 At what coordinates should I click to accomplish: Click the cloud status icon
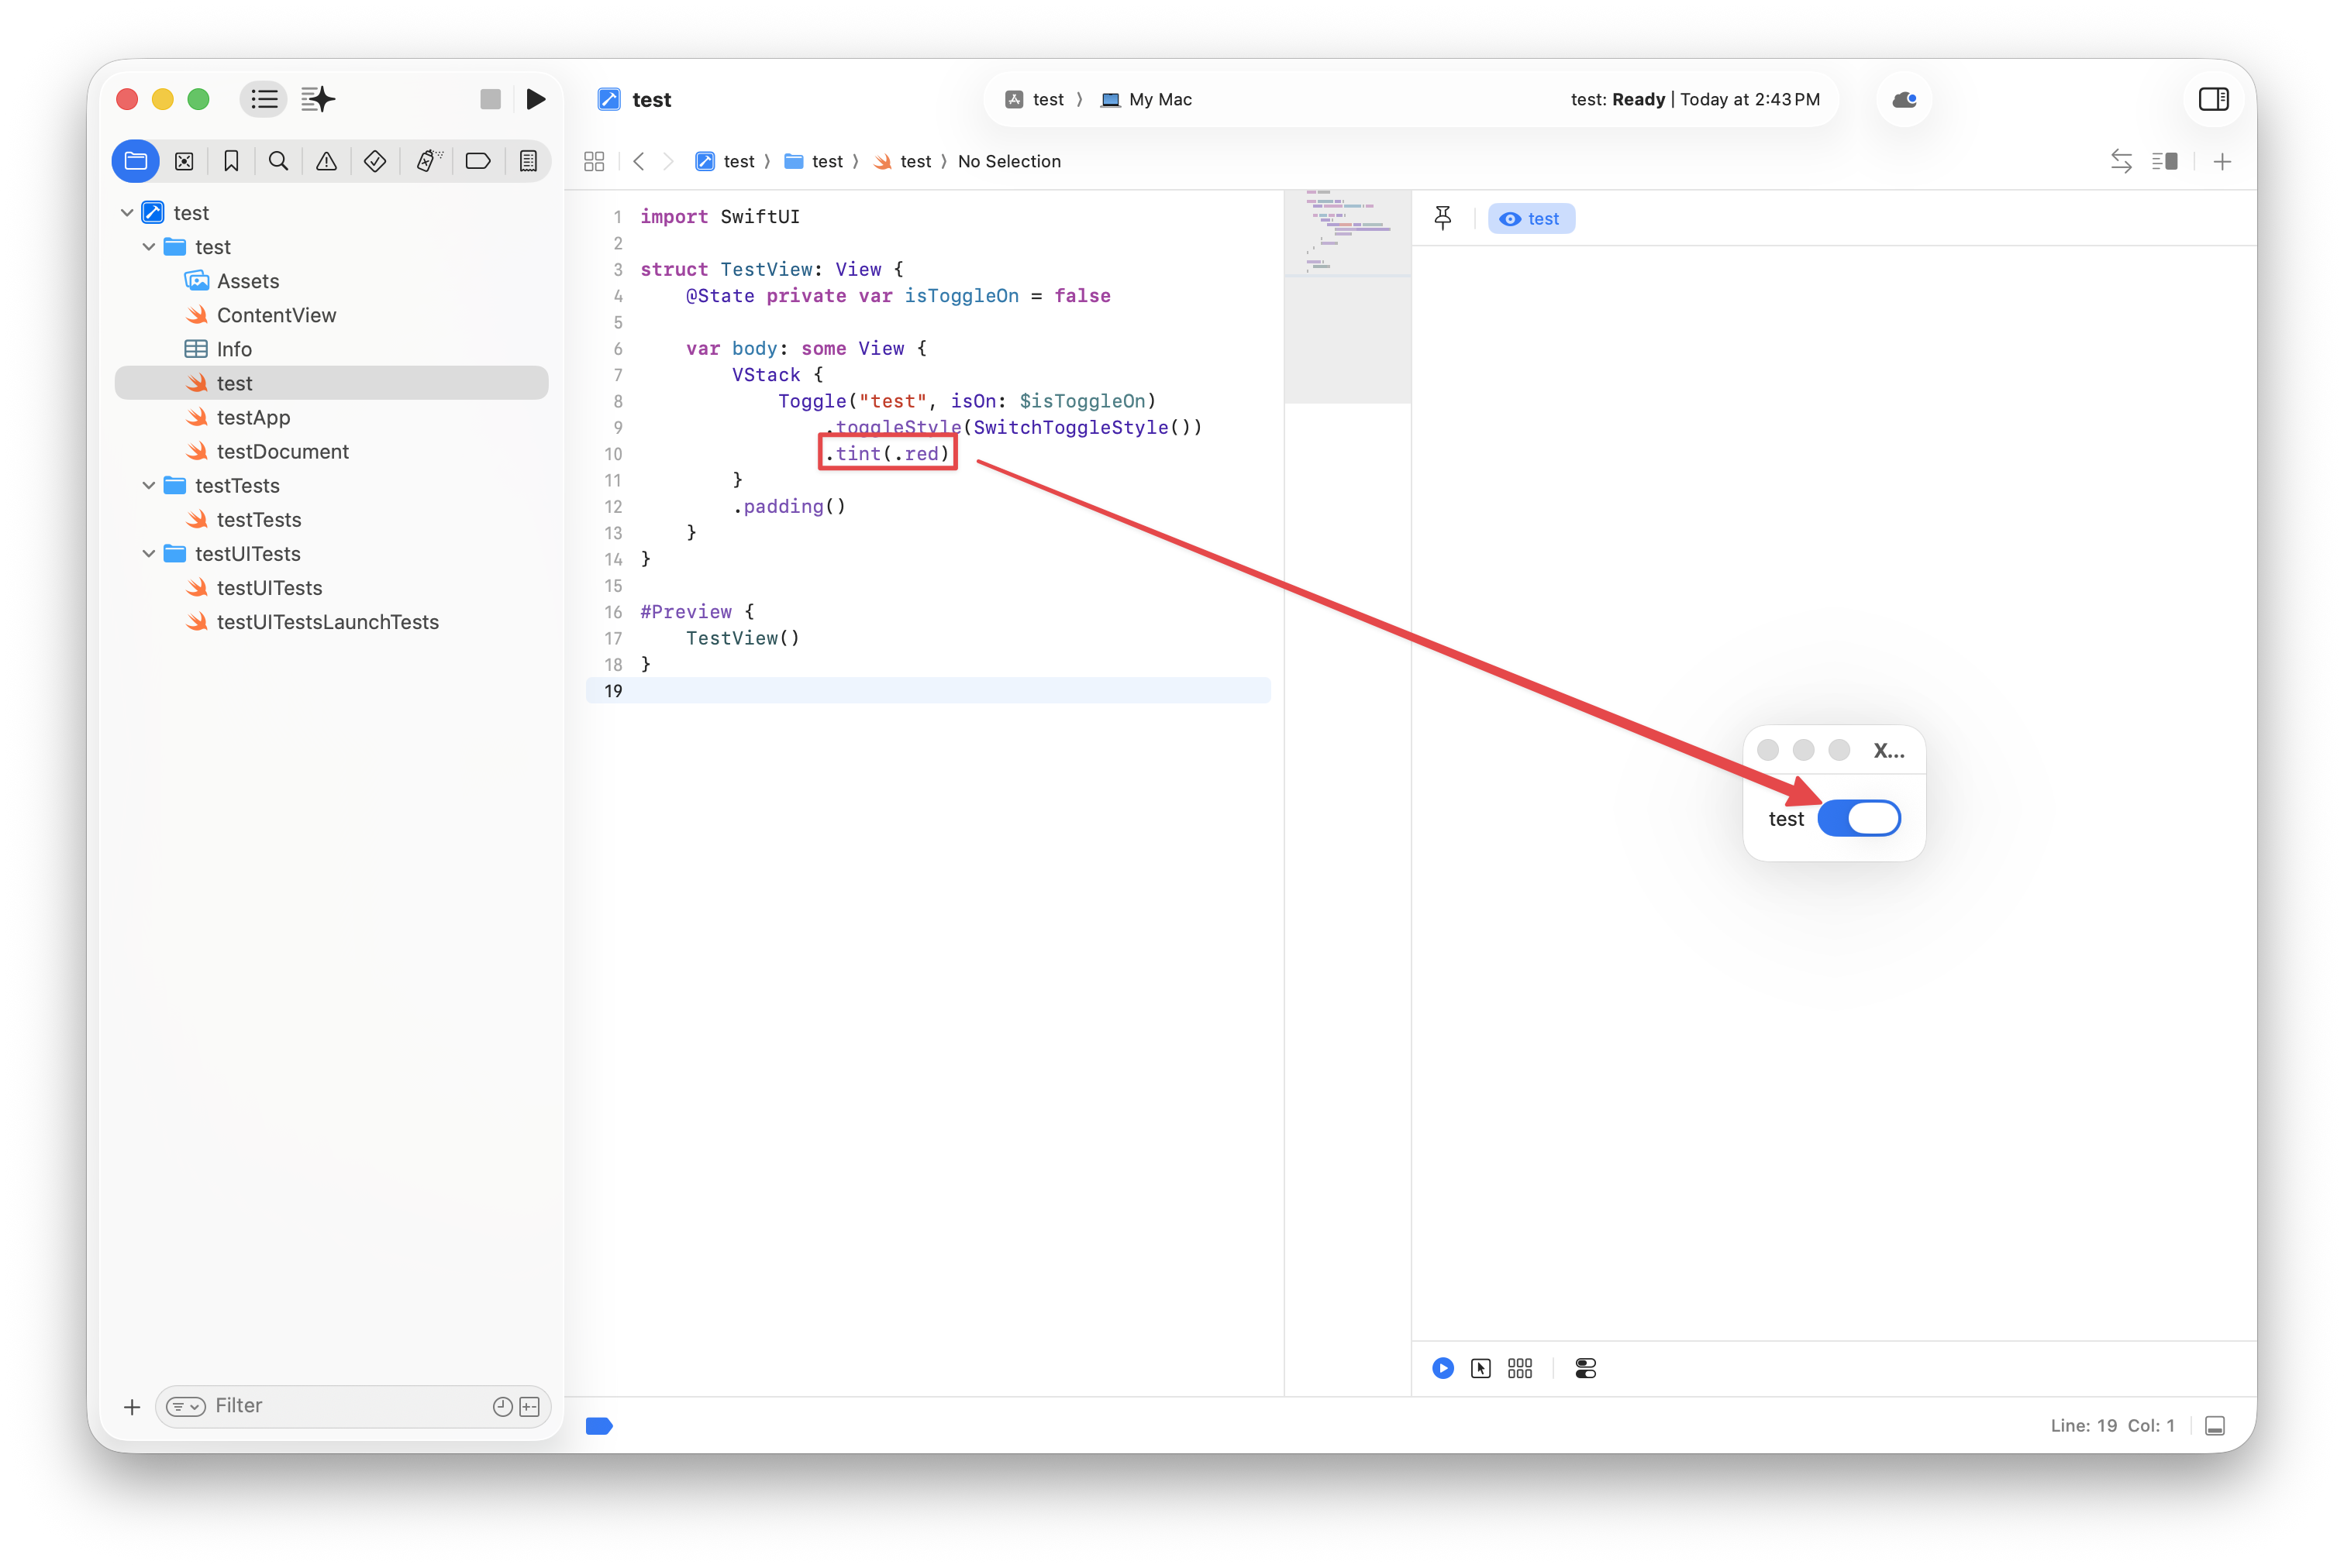(x=1904, y=99)
